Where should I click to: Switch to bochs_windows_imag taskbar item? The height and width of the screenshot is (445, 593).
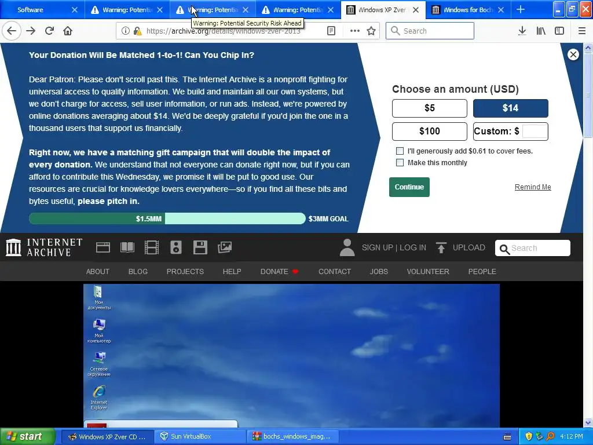click(292, 436)
